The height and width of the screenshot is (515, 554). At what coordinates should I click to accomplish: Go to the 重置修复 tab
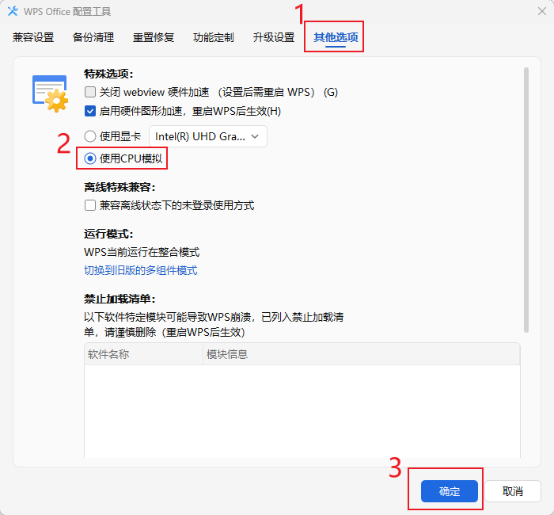coord(153,37)
